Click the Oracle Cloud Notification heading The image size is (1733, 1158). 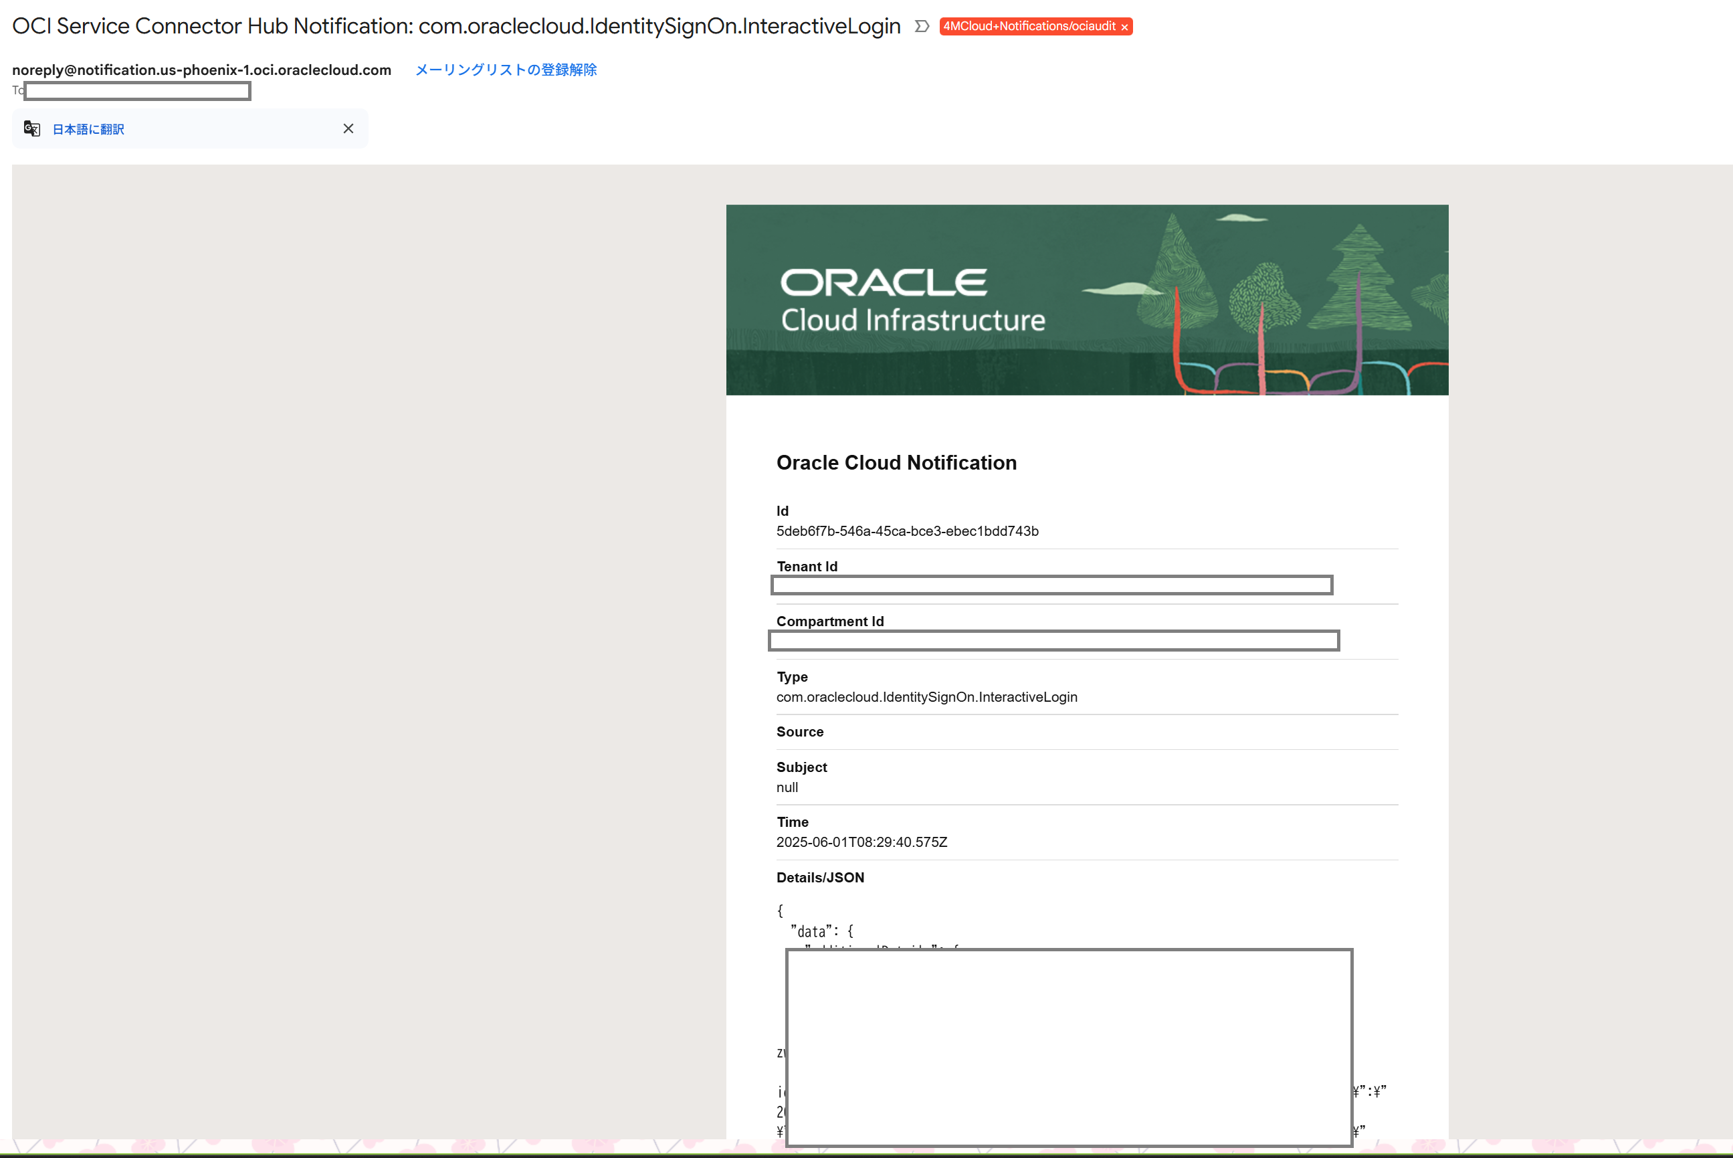(896, 462)
